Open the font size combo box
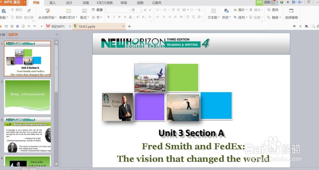The image size is (319, 170). coord(137,10)
